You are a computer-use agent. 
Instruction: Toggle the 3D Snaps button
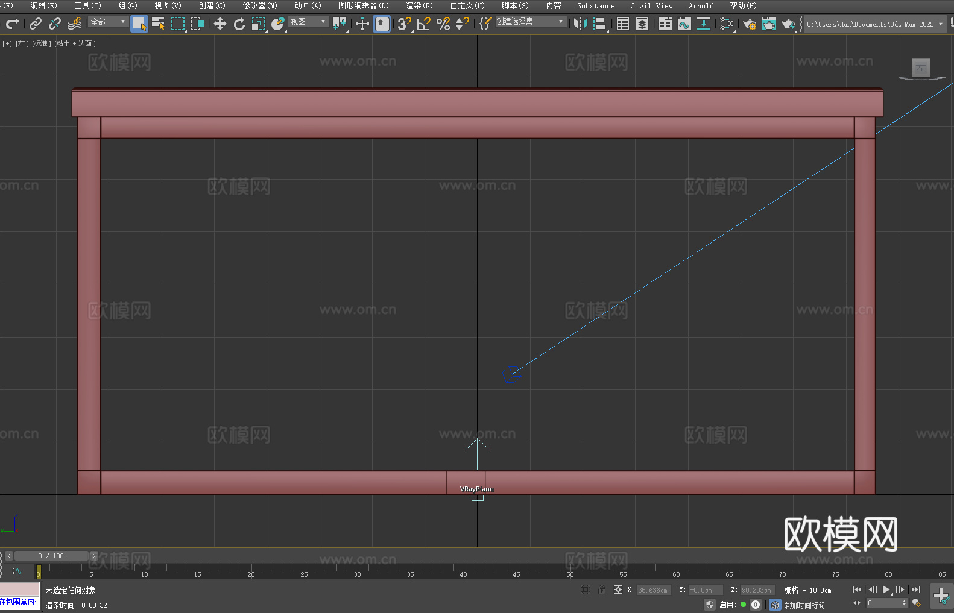pyautogui.click(x=405, y=24)
